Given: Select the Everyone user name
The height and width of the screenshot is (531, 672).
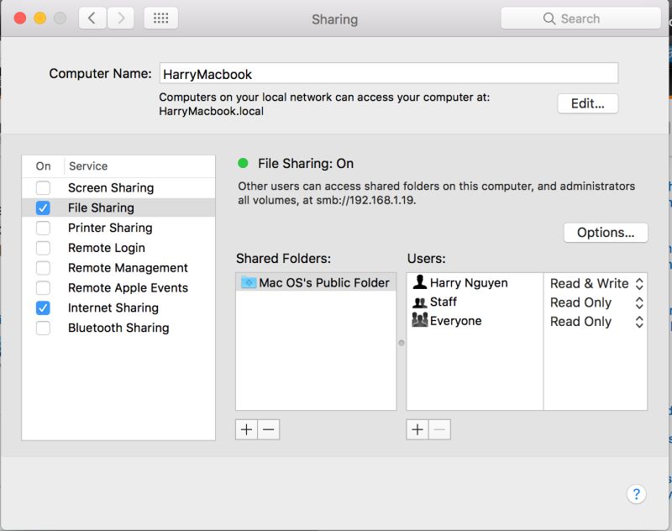Looking at the screenshot, I should [x=455, y=321].
